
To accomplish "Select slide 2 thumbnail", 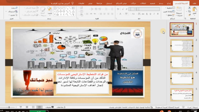I will (182, 46).
